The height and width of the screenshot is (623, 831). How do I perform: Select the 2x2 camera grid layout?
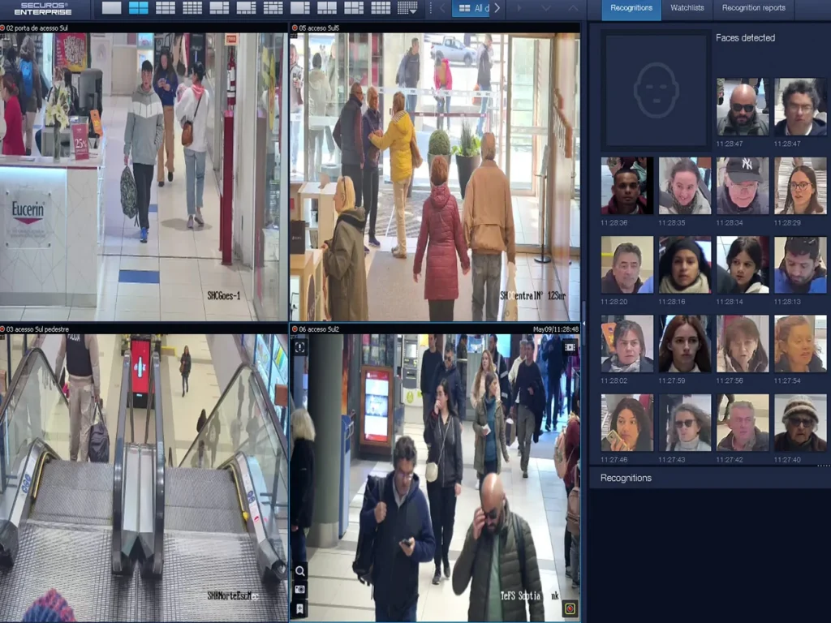(x=138, y=8)
